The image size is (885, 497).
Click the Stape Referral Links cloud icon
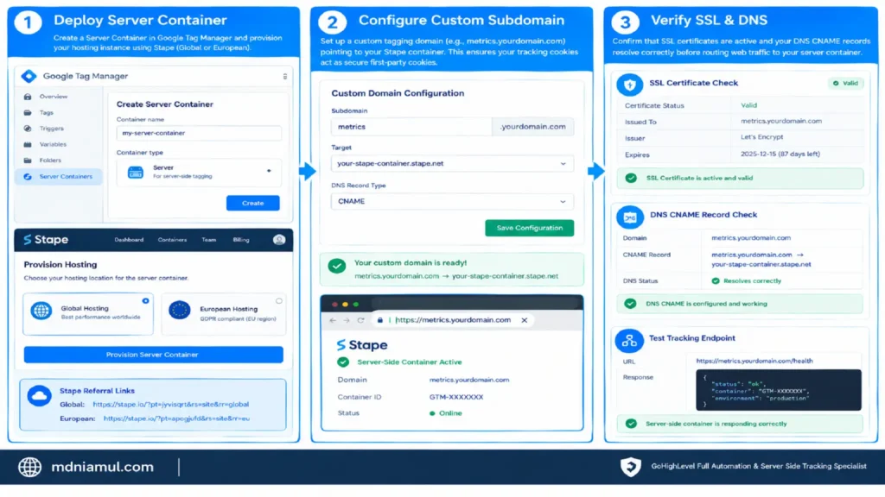click(40, 396)
